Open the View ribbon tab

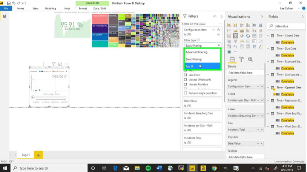click(35, 8)
